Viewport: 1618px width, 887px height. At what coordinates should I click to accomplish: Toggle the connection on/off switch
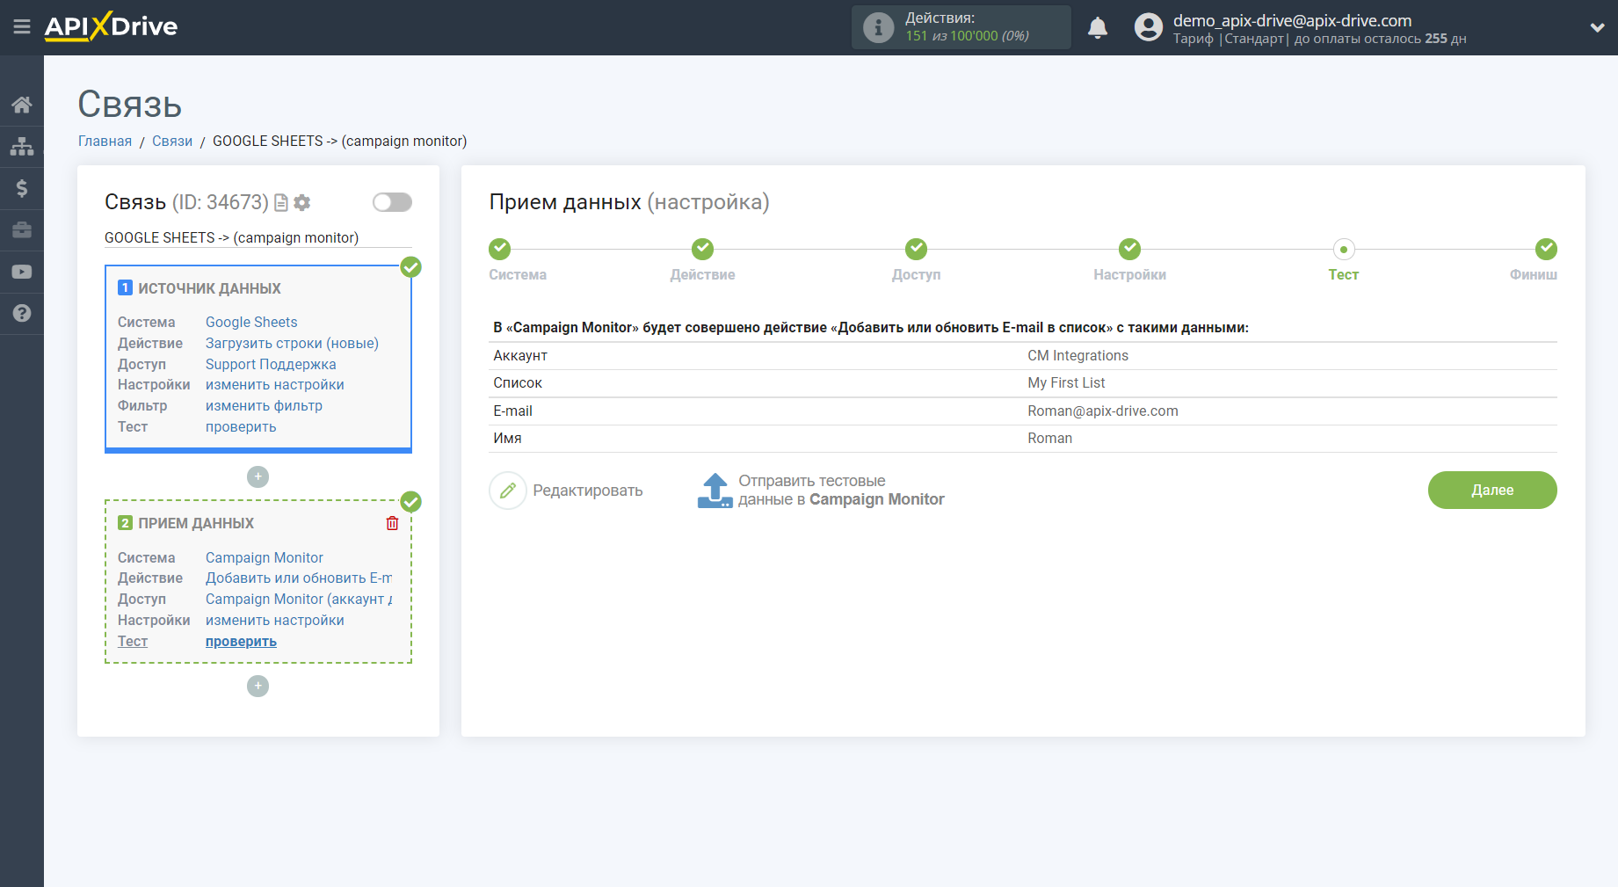[x=392, y=202]
